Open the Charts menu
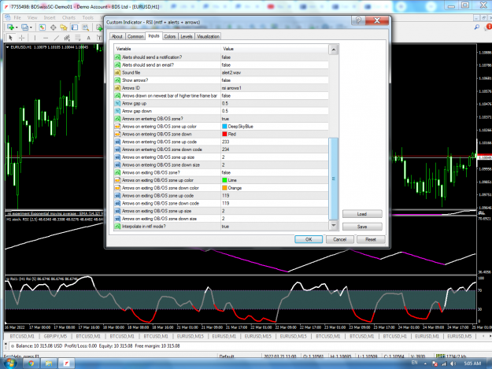This screenshot has width=492, height=369. coord(68,17)
